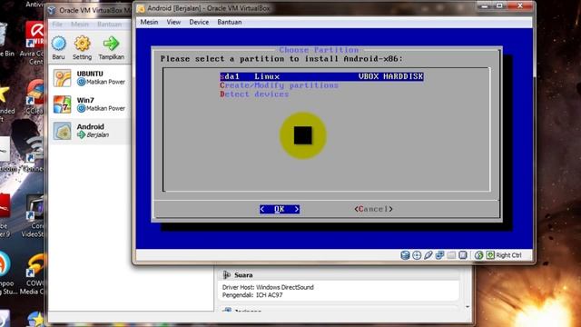Click the Suara speaker icon in Manager
581x327 pixels.
(226, 275)
